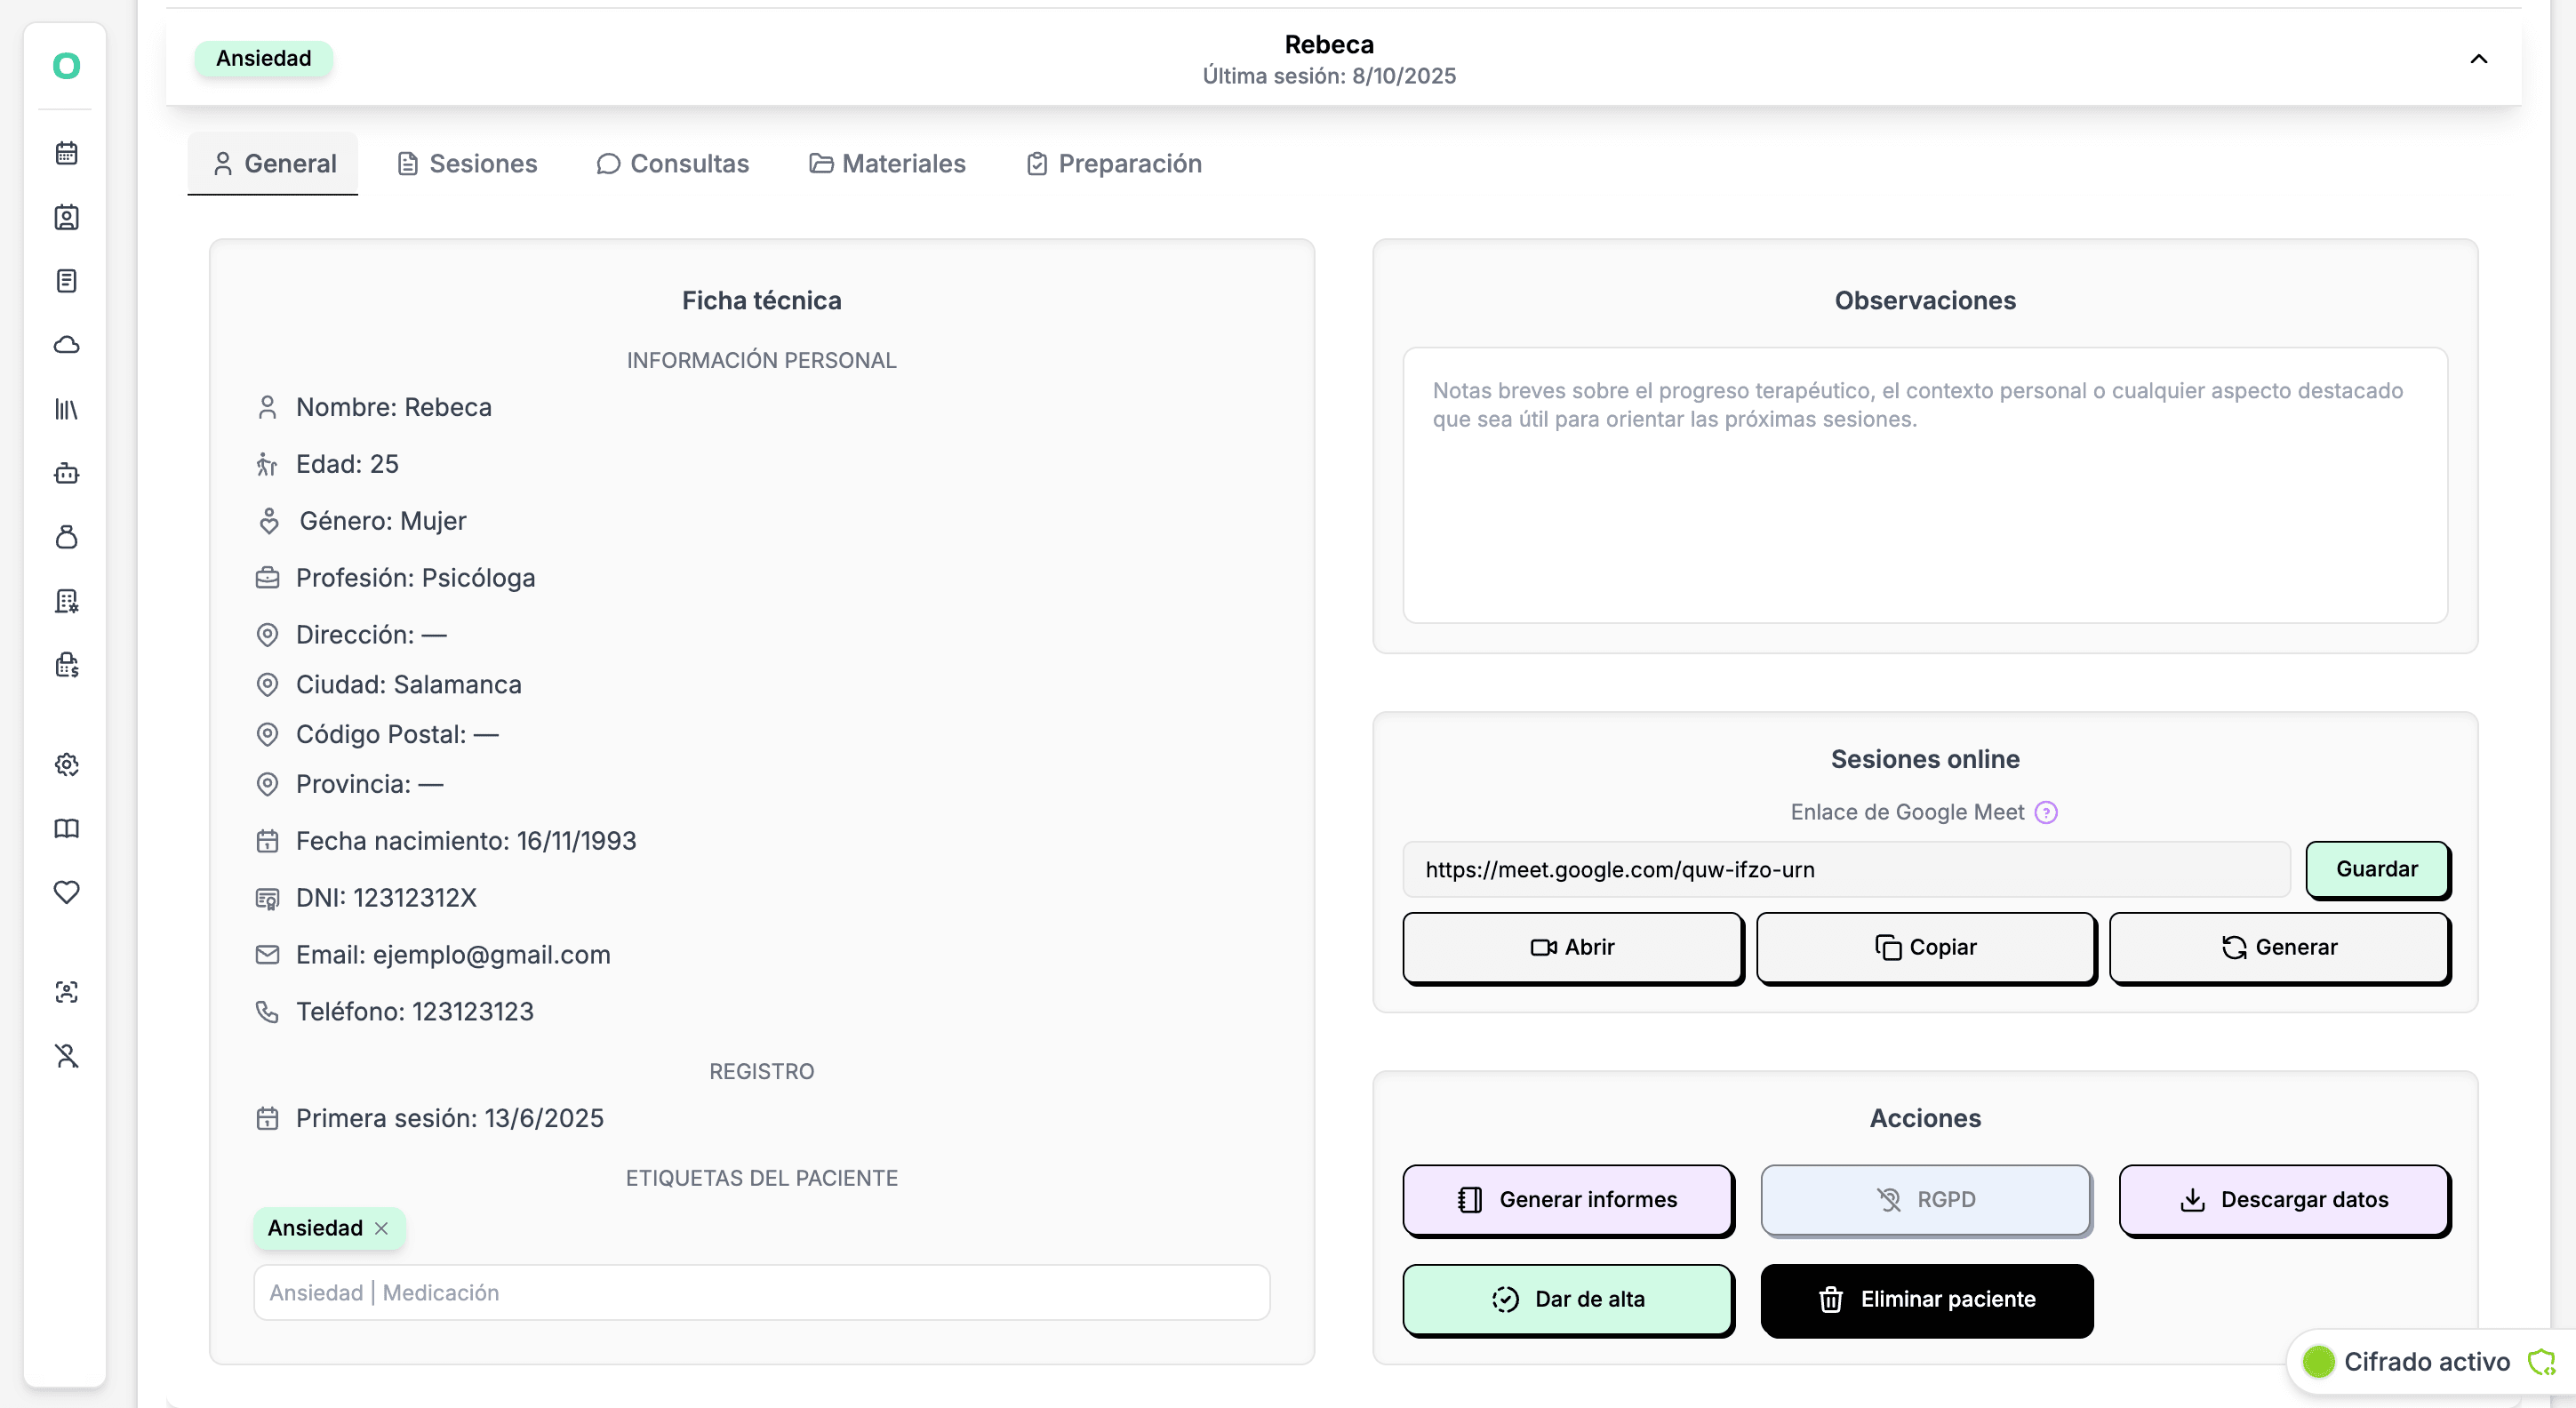The height and width of the screenshot is (1408, 2576).
Task: Collapse the Rebeca patient panel chevron
Action: (x=2478, y=58)
